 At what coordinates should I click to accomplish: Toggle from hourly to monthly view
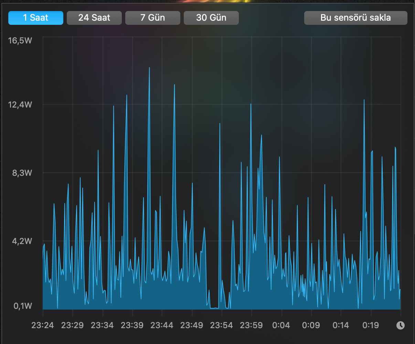point(211,18)
